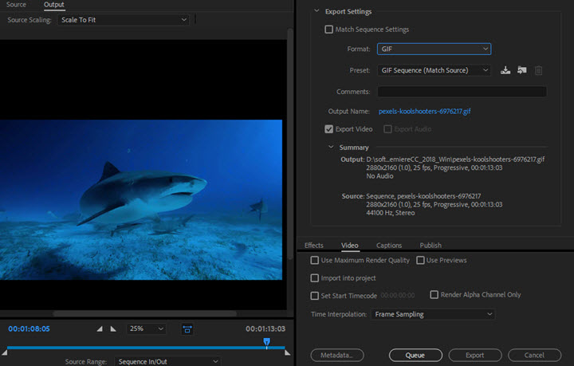Click the Set Out Point marker icon
The image size is (574, 366).
coord(113,329)
